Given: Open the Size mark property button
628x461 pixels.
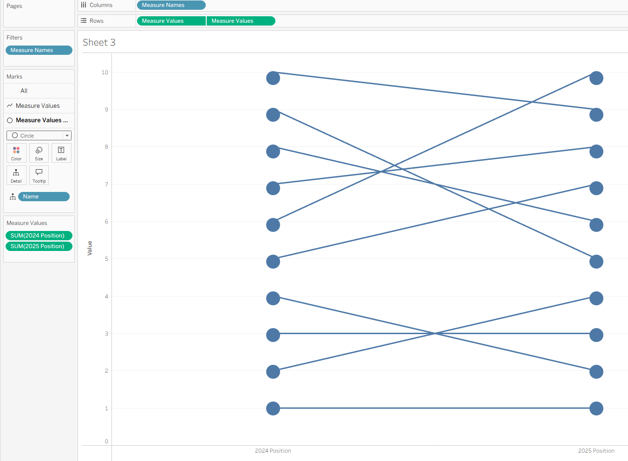Looking at the screenshot, I should 39,153.
